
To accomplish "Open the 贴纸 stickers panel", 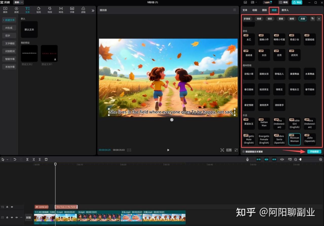I will 38,10.
